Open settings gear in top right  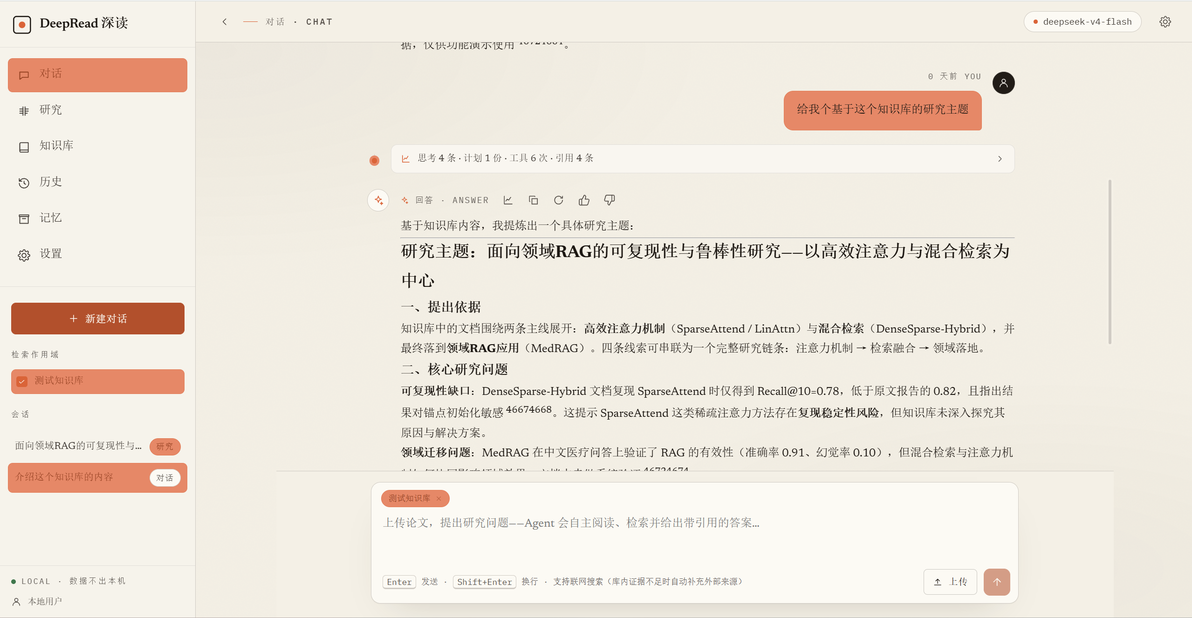click(1165, 22)
